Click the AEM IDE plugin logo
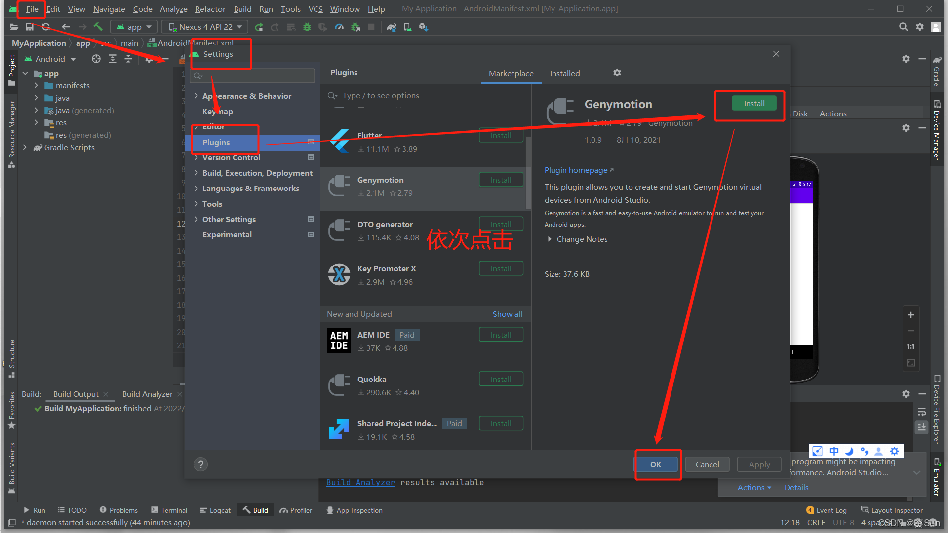The width and height of the screenshot is (948, 533). (x=339, y=341)
